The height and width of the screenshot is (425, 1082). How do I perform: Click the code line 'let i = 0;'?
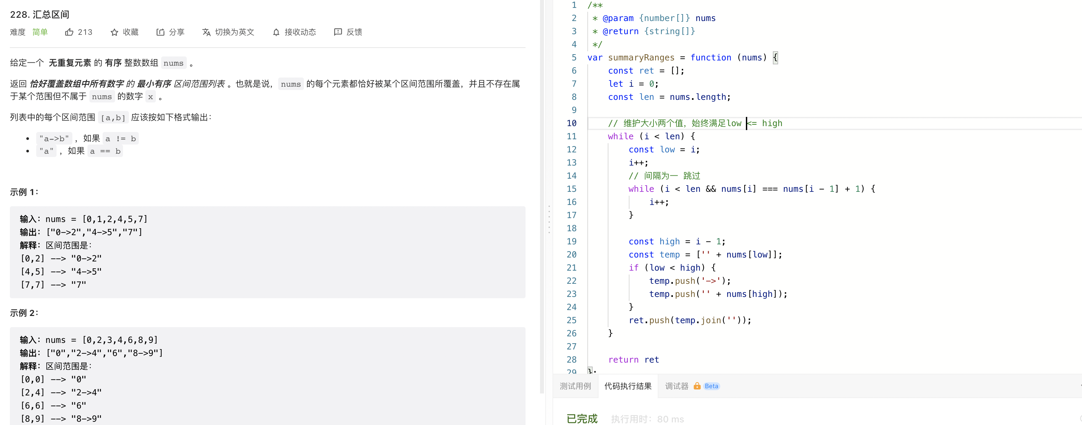point(633,83)
